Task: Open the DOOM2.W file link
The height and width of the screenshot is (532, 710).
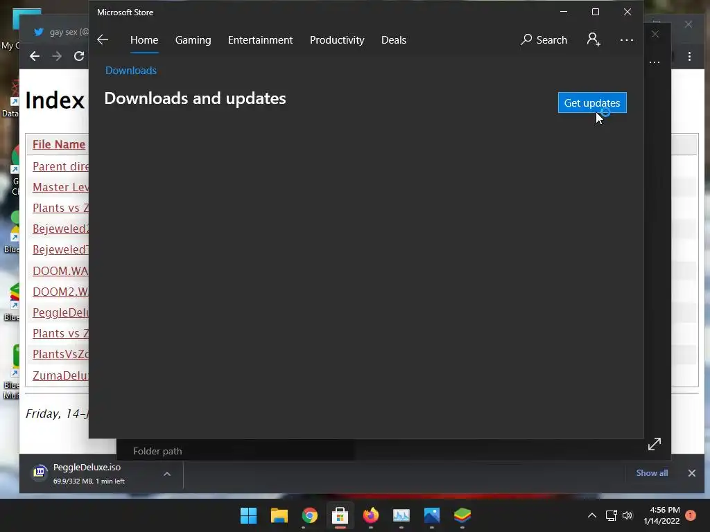Action: tap(61, 292)
